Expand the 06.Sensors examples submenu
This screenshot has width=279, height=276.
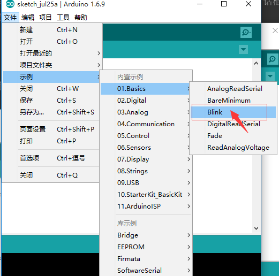(x=145, y=148)
